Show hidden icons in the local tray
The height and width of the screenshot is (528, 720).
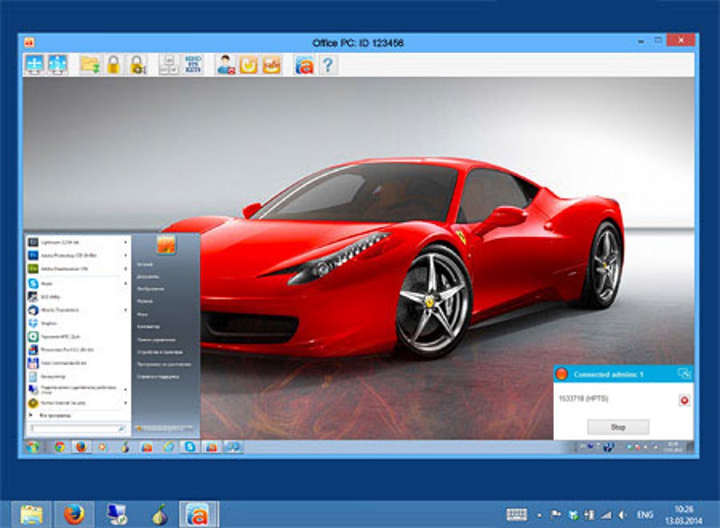click(539, 515)
